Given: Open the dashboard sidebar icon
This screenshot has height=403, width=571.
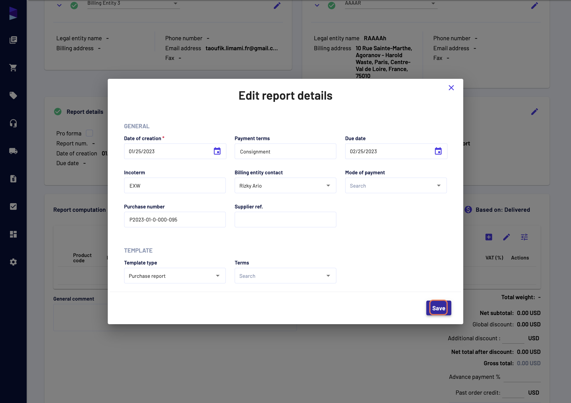Looking at the screenshot, I should (x=13, y=234).
